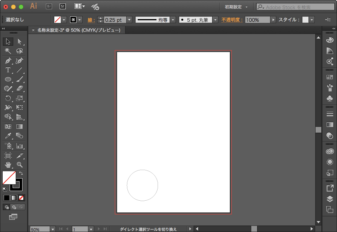Open the Layers panel icon
337x232 pixels.
click(x=330, y=199)
